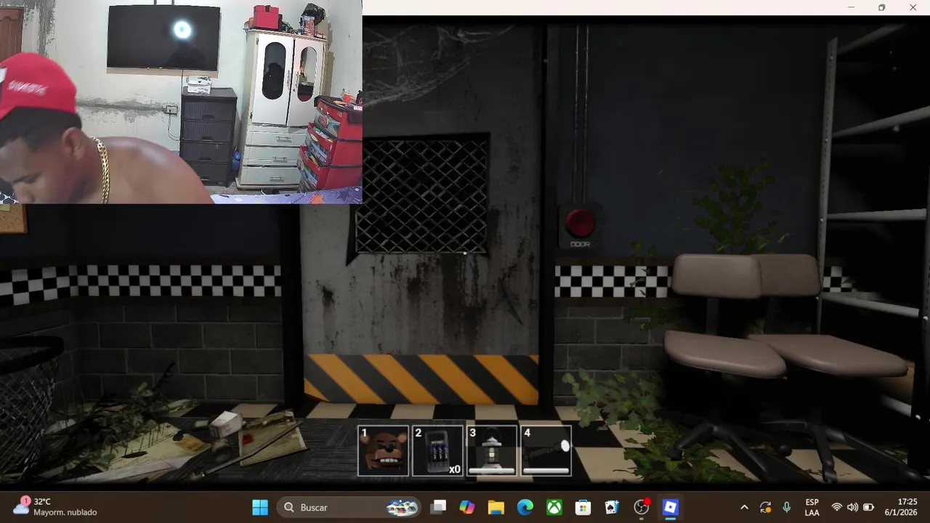Click the battery status tray icon

(869, 507)
